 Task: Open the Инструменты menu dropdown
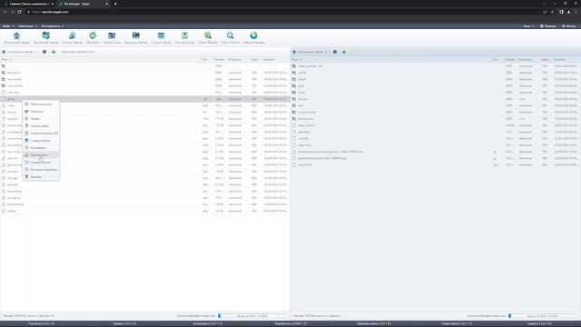(53, 26)
